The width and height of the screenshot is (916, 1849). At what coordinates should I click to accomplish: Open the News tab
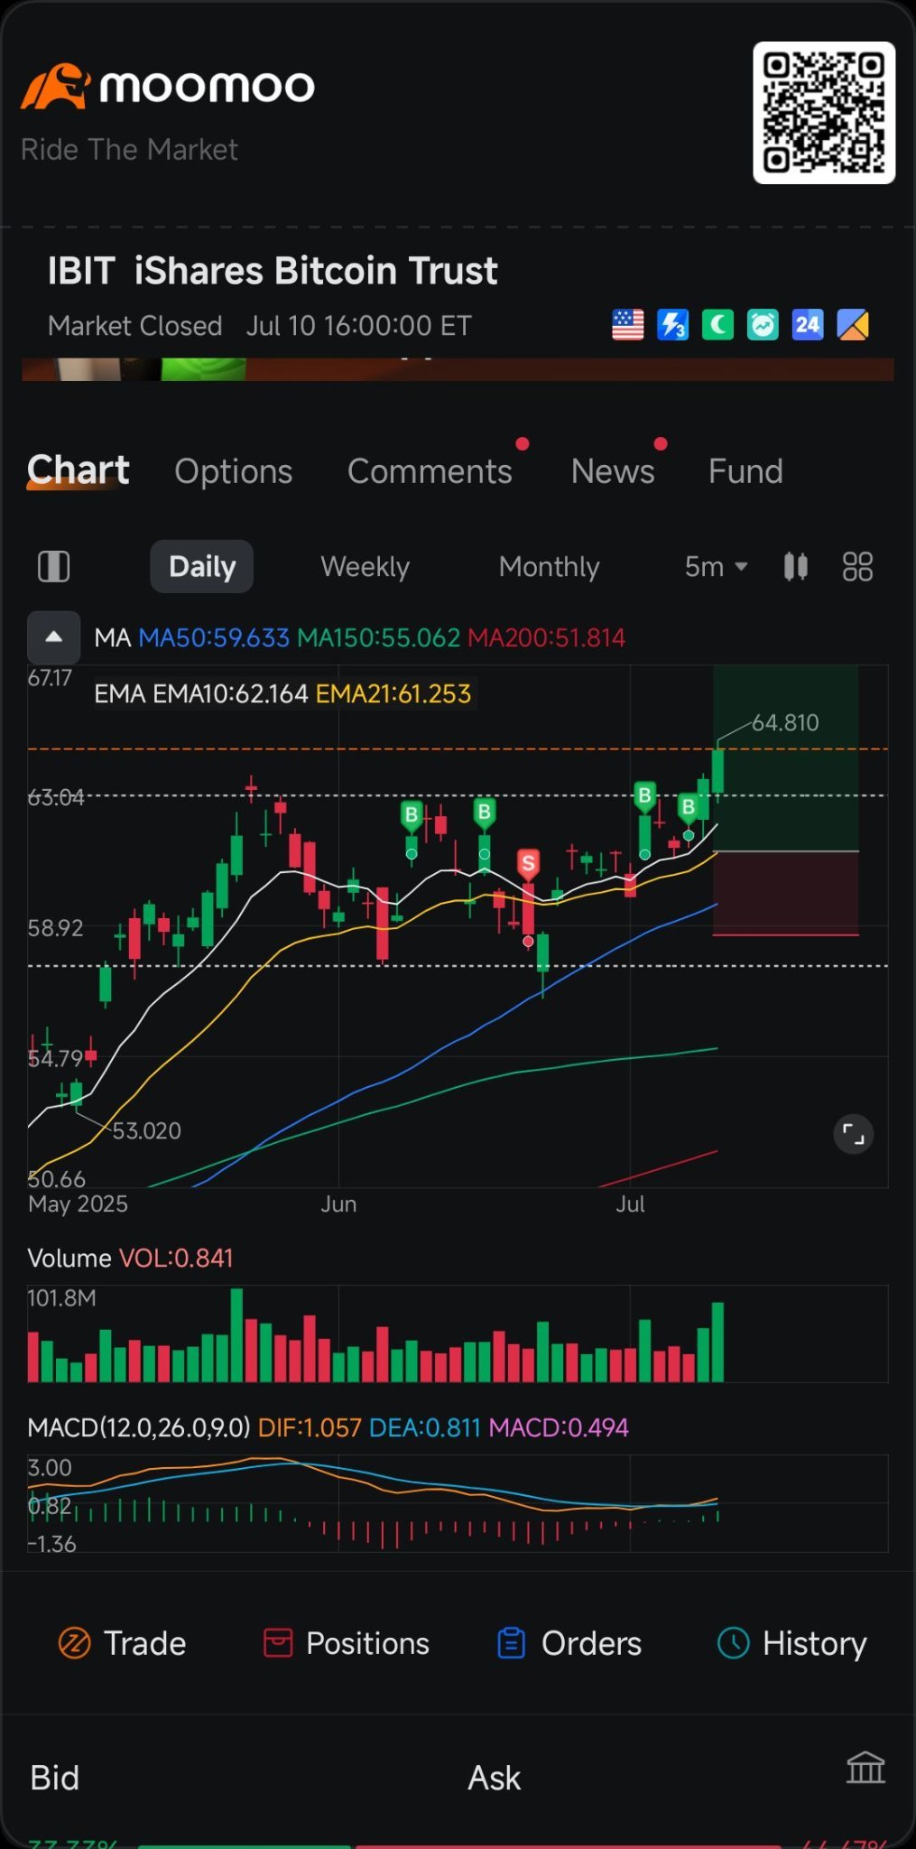coord(613,471)
